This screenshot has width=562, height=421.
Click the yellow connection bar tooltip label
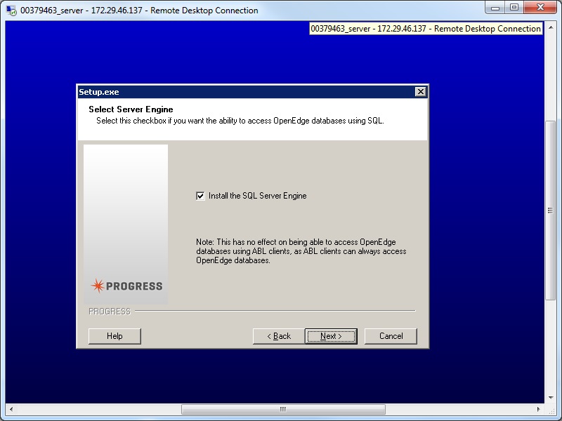[x=426, y=29]
